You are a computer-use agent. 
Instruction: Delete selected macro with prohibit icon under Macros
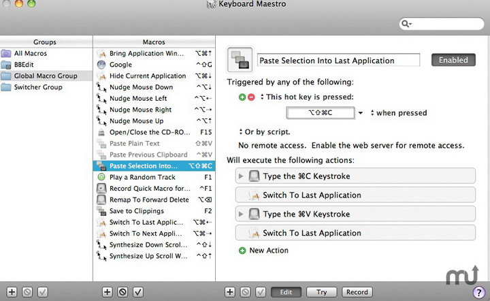tap(122, 292)
